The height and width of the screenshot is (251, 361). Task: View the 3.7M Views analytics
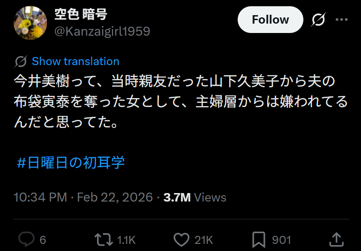[x=195, y=198]
